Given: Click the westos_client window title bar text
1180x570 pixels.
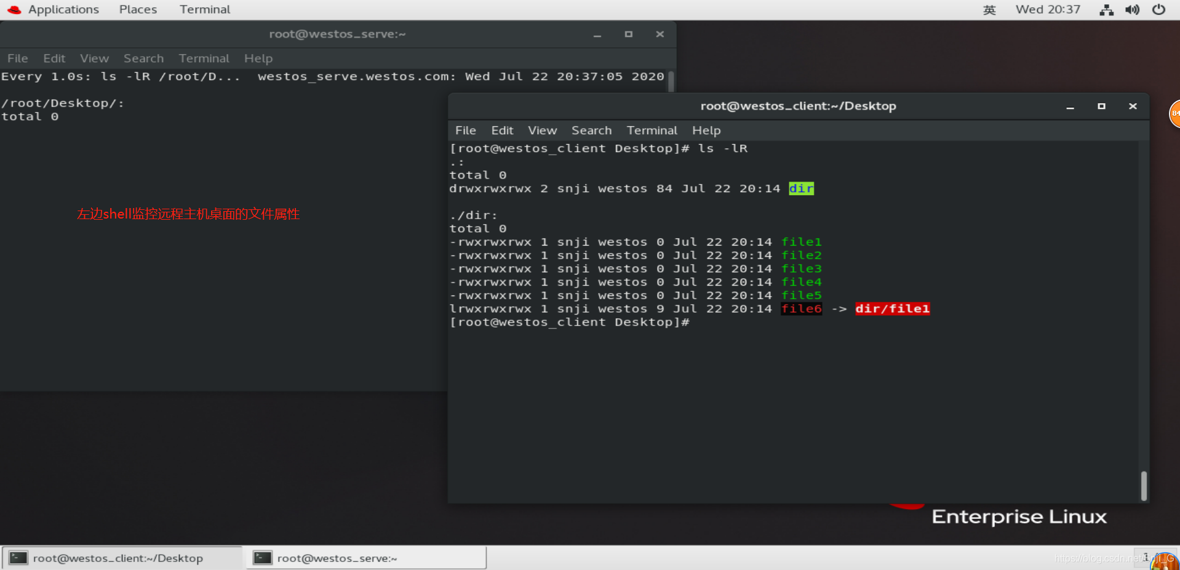Looking at the screenshot, I should (798, 106).
